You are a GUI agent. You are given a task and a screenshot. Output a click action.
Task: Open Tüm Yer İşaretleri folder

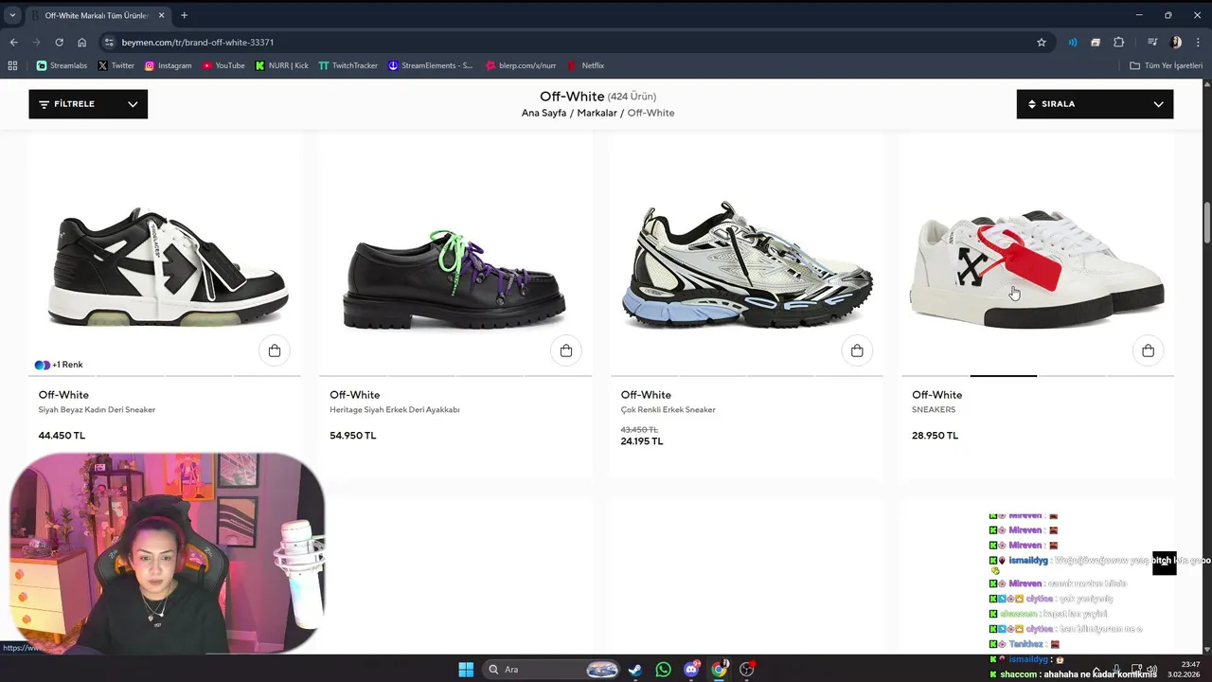click(x=1167, y=65)
